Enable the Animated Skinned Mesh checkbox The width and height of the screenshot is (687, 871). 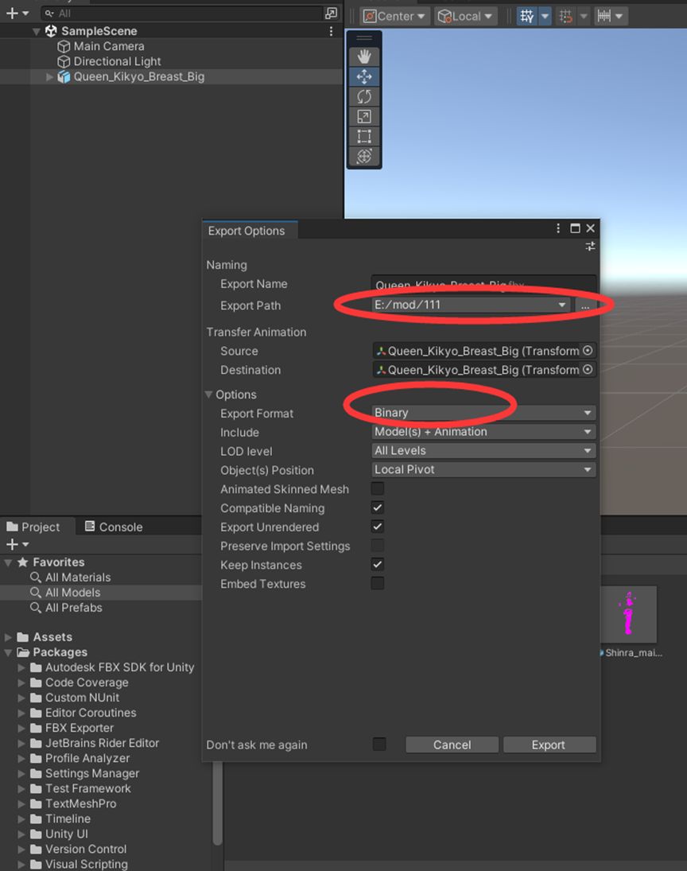tap(378, 488)
